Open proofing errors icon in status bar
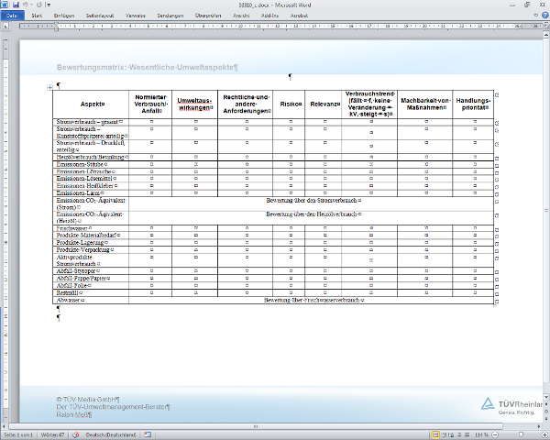Viewport: 550px width, 440px height. [x=75, y=434]
